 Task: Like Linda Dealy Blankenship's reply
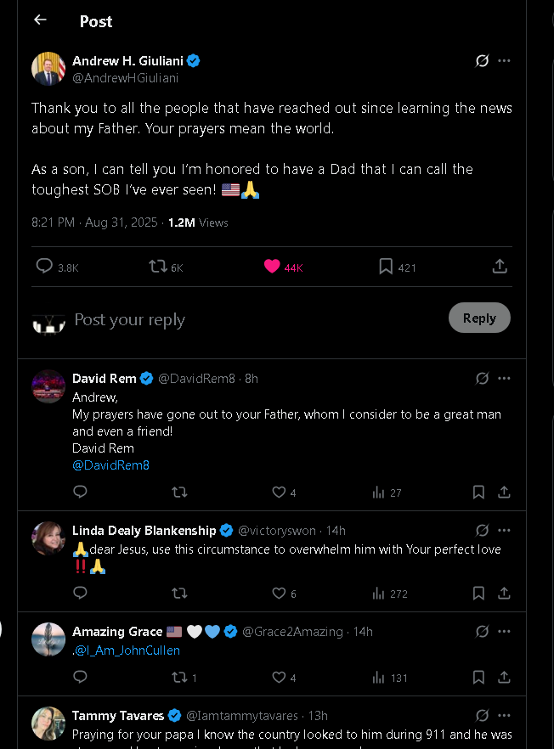279,593
